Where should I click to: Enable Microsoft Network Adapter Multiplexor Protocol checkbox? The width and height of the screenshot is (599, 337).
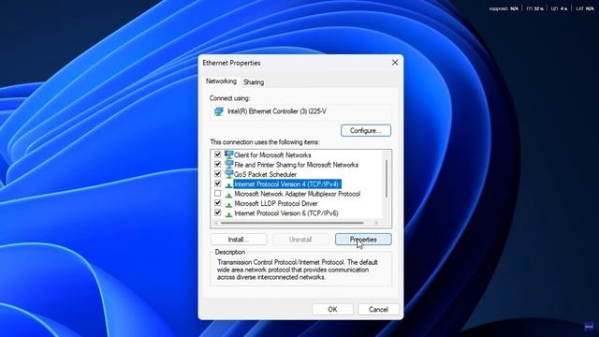pyautogui.click(x=218, y=194)
